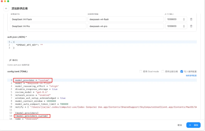Click the auth.json (JSON) label
Viewport: 205px width, 131px height.
(x=17, y=37)
